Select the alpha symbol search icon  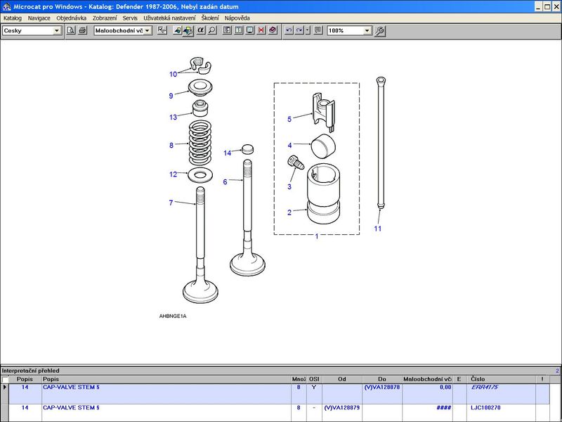click(200, 31)
